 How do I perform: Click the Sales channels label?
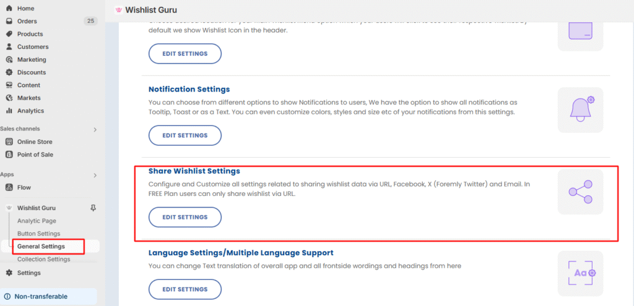[20, 129]
